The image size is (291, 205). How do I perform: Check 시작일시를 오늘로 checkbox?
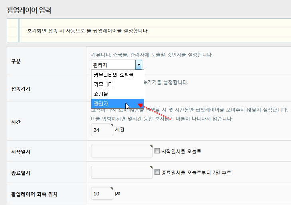(157, 151)
